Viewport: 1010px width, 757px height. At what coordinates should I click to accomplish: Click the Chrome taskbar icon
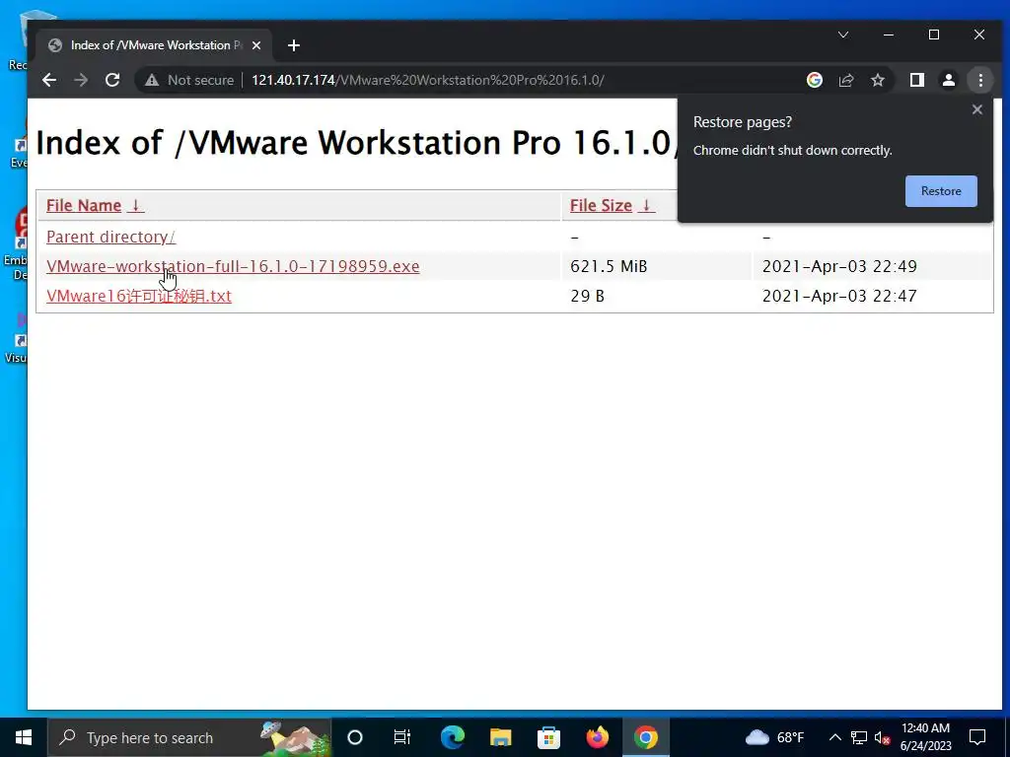pos(645,737)
